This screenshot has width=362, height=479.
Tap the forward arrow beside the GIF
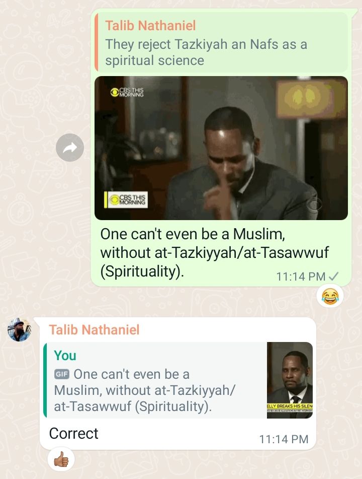(70, 148)
